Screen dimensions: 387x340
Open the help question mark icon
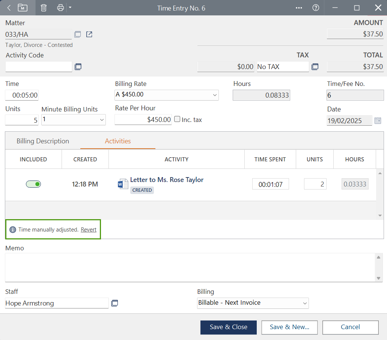[x=316, y=8]
